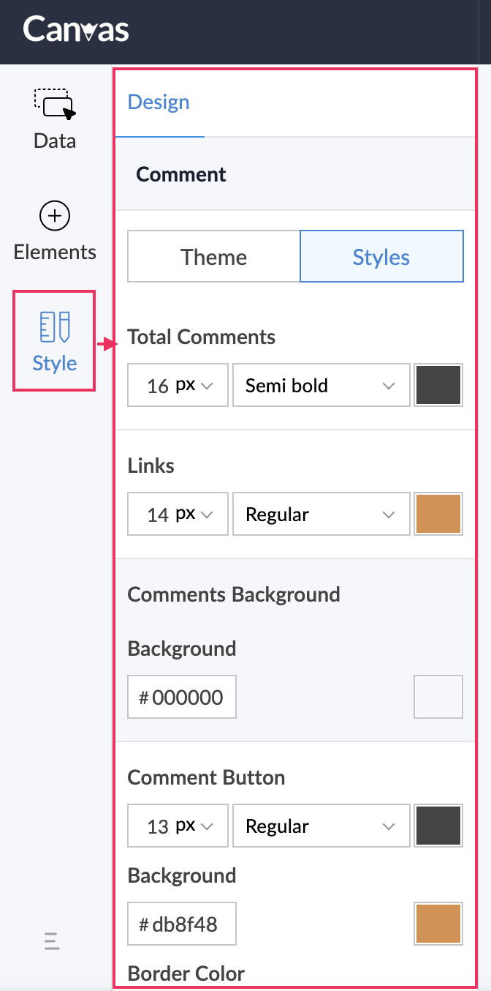
Task: Switch to the Theme option
Action: pyautogui.click(x=214, y=257)
